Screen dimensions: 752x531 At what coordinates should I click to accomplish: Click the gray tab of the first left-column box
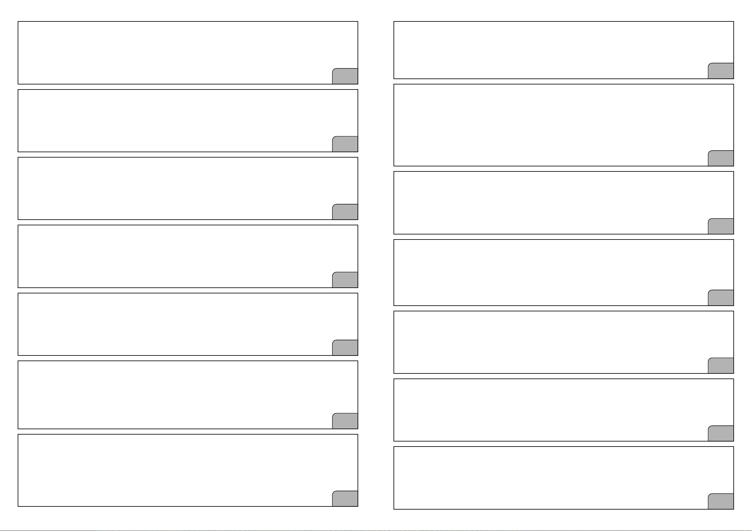(x=345, y=76)
